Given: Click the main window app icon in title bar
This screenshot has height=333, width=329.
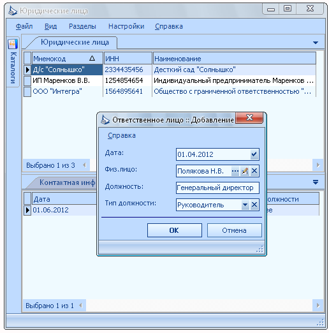Looking at the screenshot, I should click(x=13, y=11).
